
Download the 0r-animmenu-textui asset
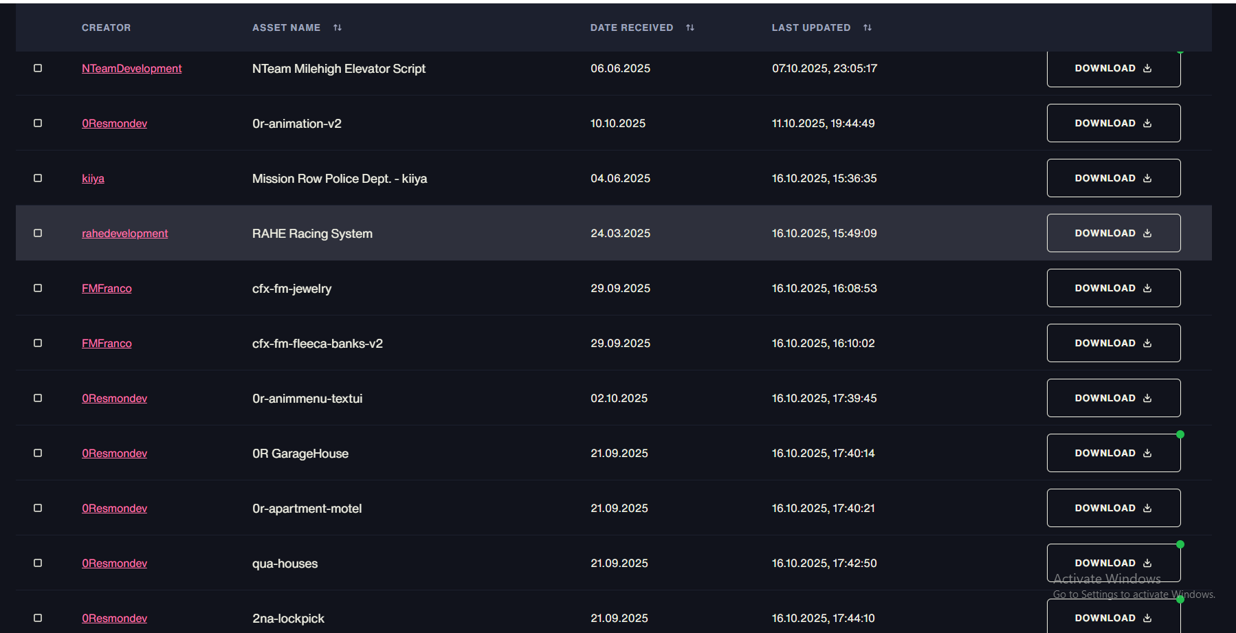coord(1114,398)
